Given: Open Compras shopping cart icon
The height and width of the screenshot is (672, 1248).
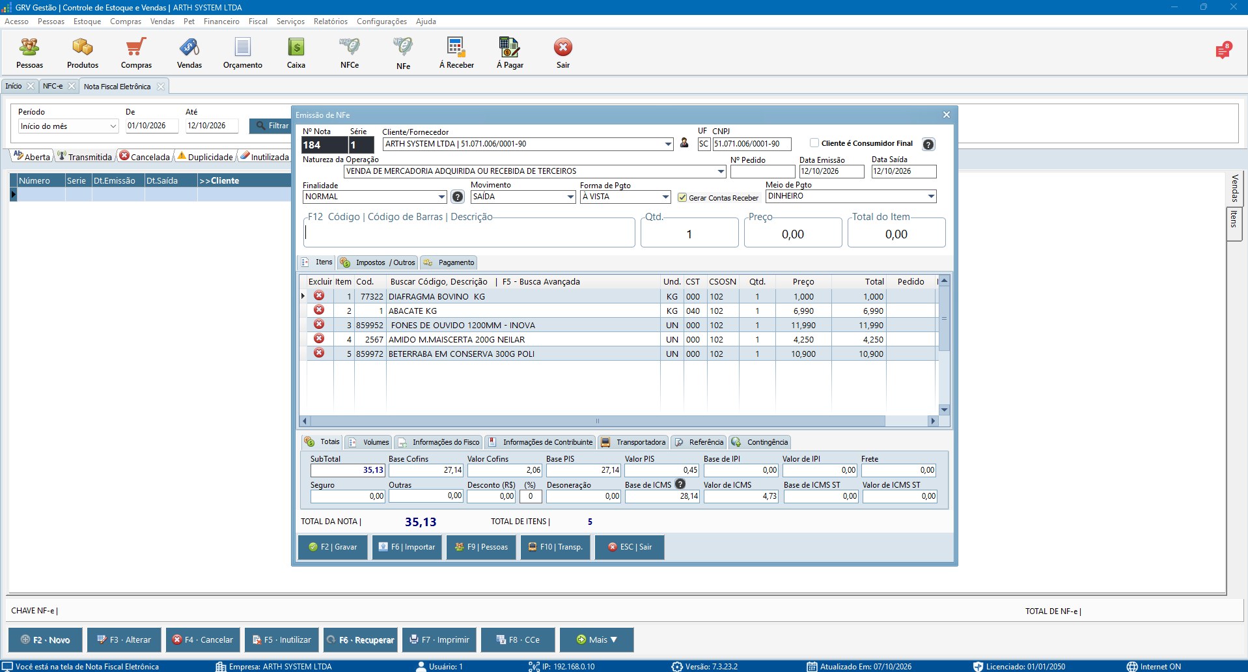Looking at the screenshot, I should pyautogui.click(x=136, y=53).
